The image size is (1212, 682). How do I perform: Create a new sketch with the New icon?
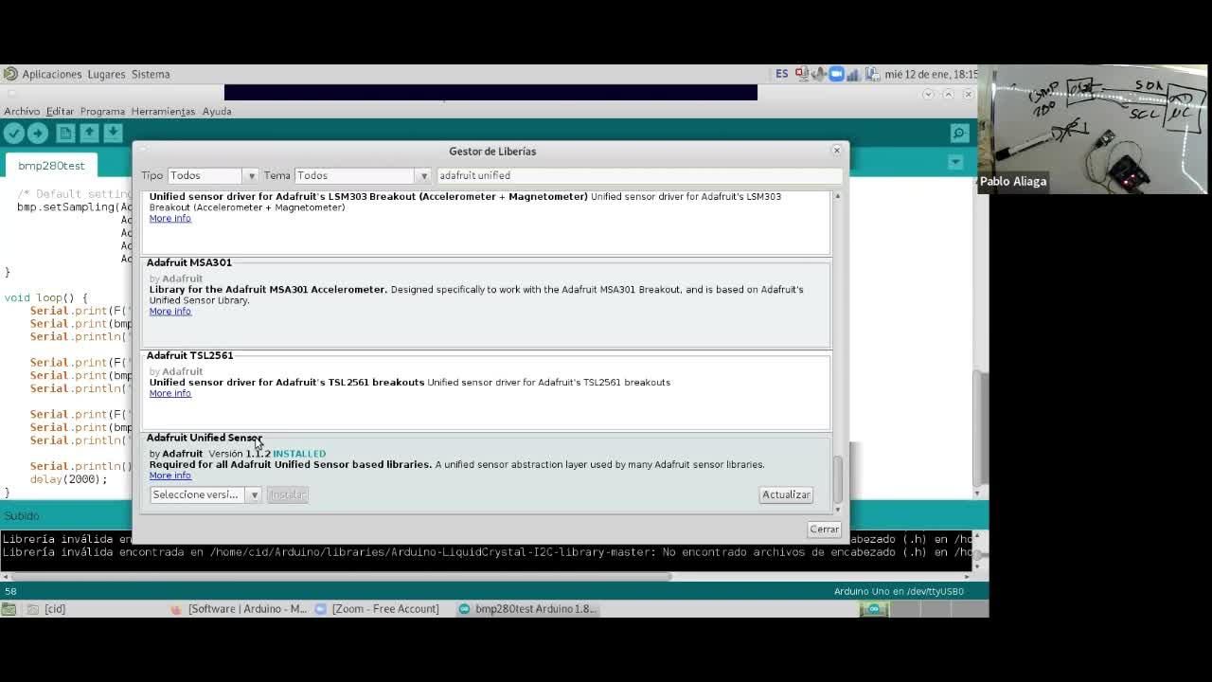pos(65,134)
